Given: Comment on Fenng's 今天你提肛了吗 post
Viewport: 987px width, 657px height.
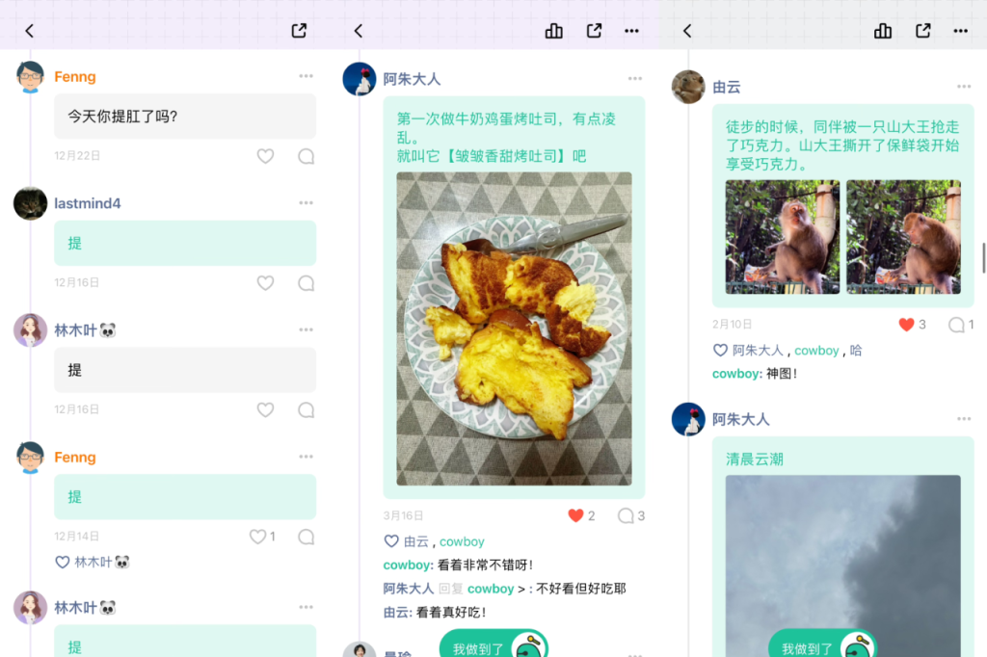Looking at the screenshot, I should [306, 156].
